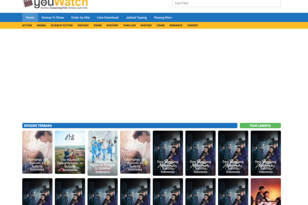Open Cara Download menu item

[x=108, y=17]
